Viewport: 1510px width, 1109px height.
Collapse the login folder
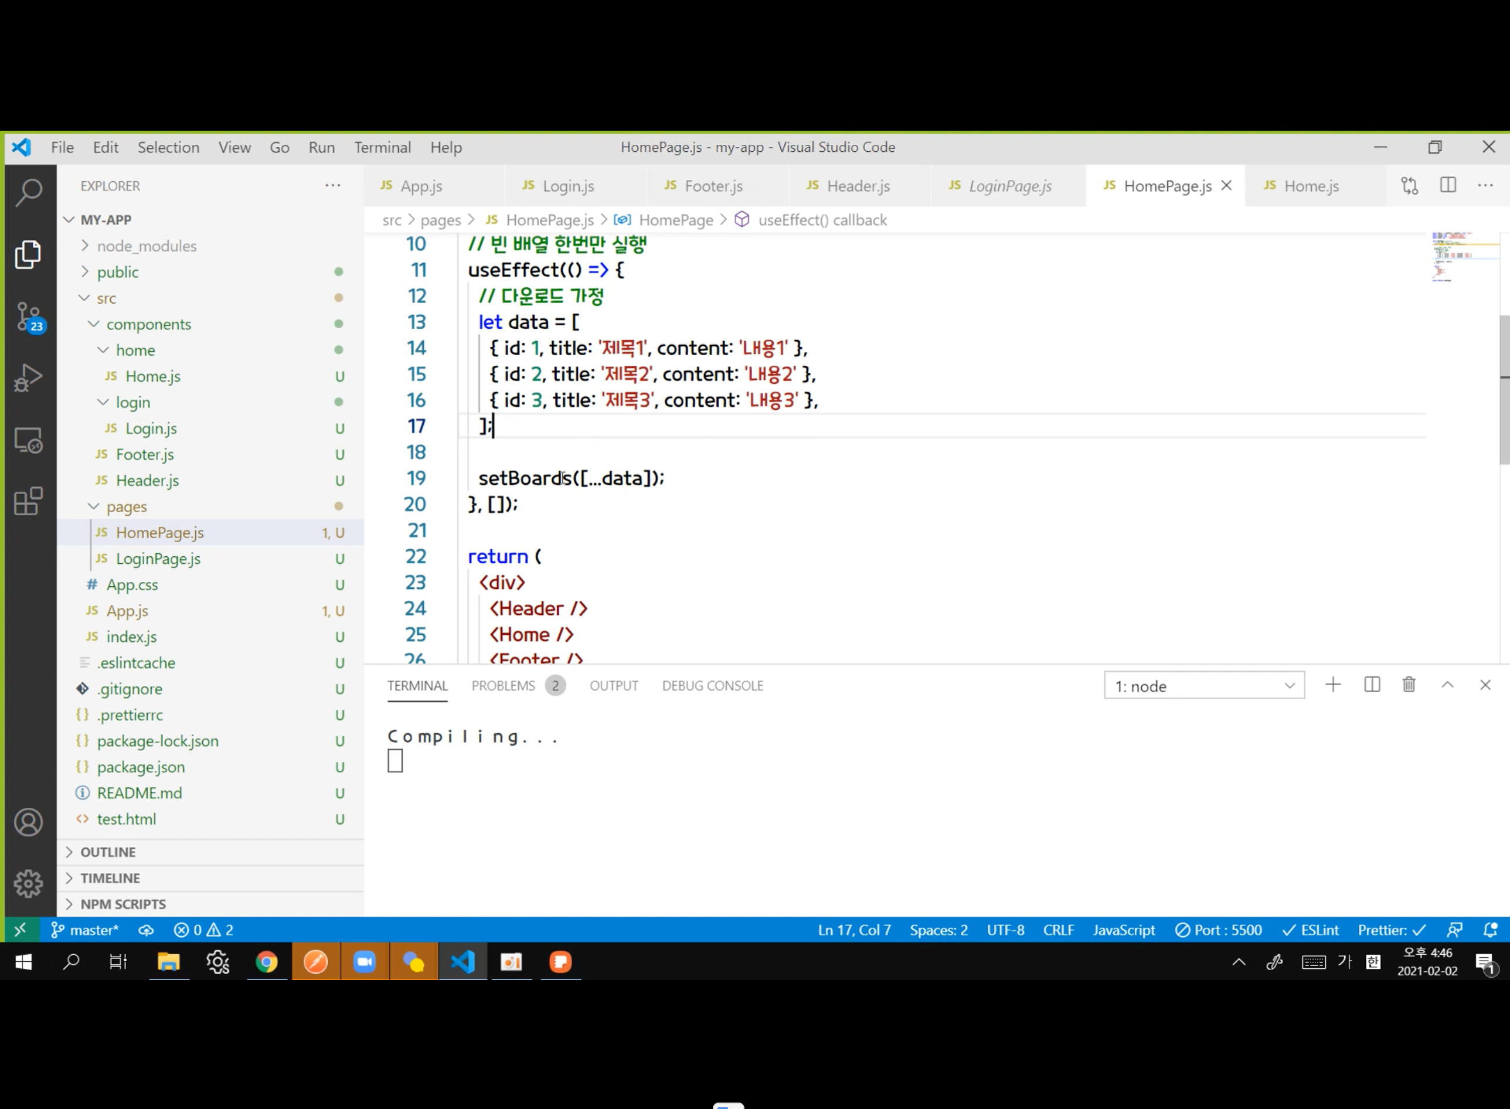pyautogui.click(x=133, y=402)
